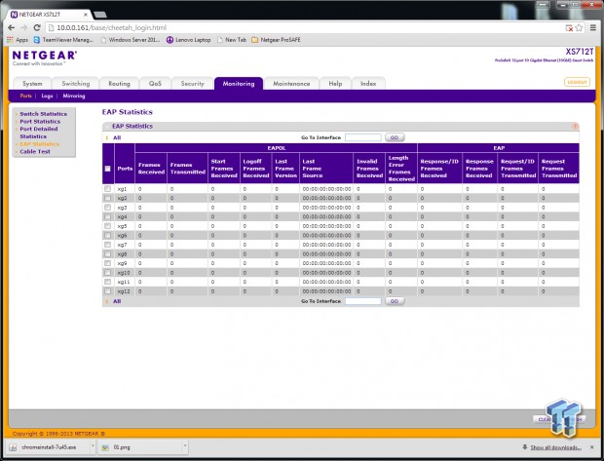Open a new browser tab
The height and width of the screenshot is (461, 604).
(x=100, y=15)
